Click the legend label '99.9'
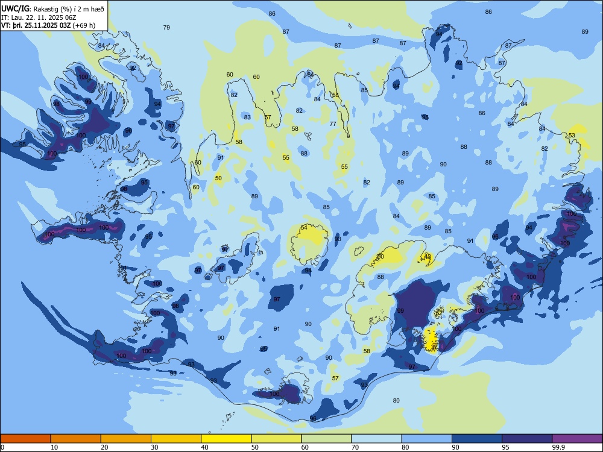 coord(558,447)
